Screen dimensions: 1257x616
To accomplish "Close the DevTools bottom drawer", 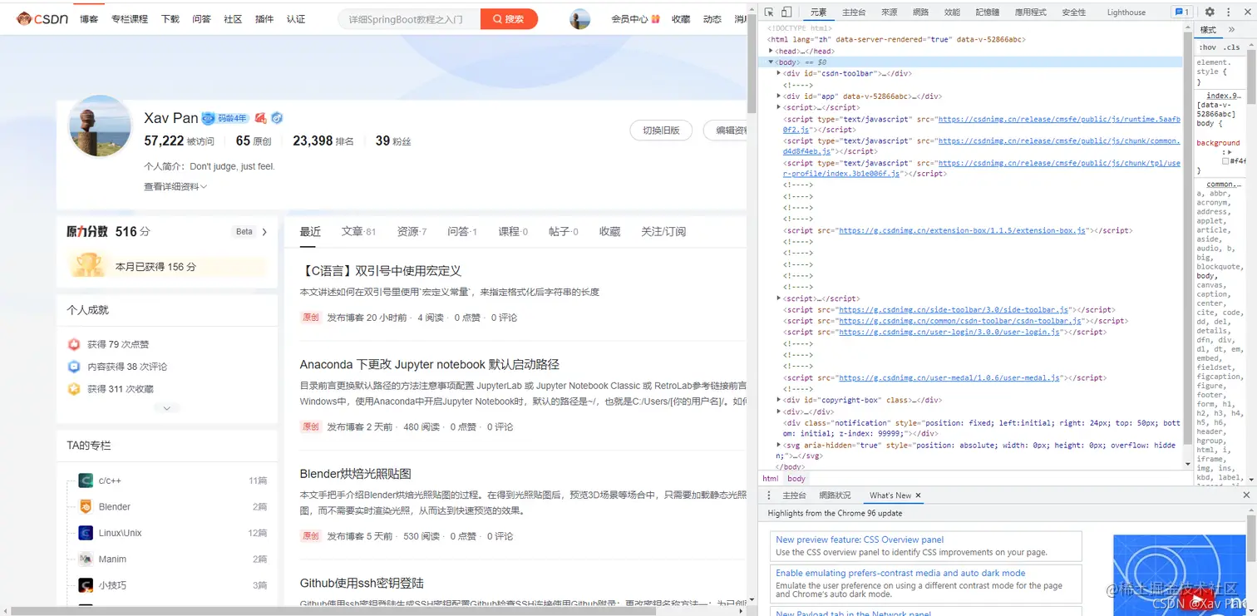I will (1246, 495).
